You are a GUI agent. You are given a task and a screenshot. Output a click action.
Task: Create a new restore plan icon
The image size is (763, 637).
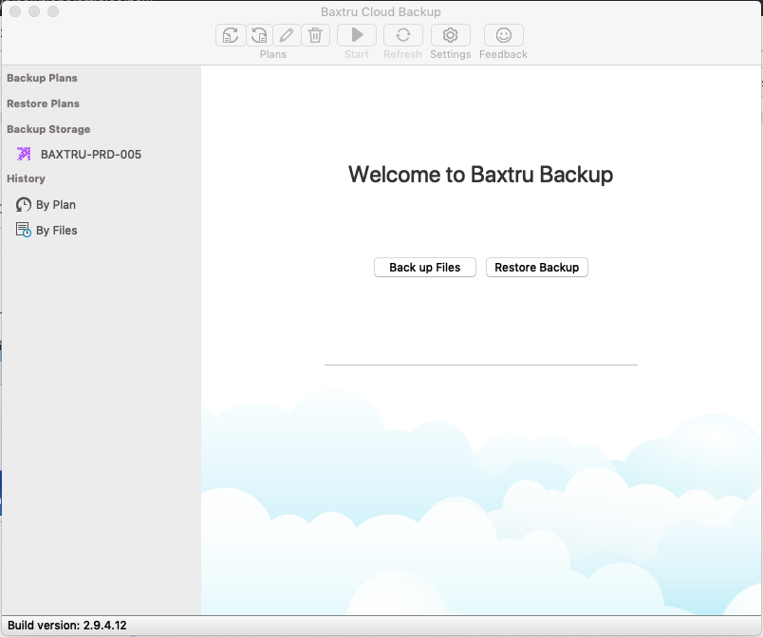[x=259, y=35]
